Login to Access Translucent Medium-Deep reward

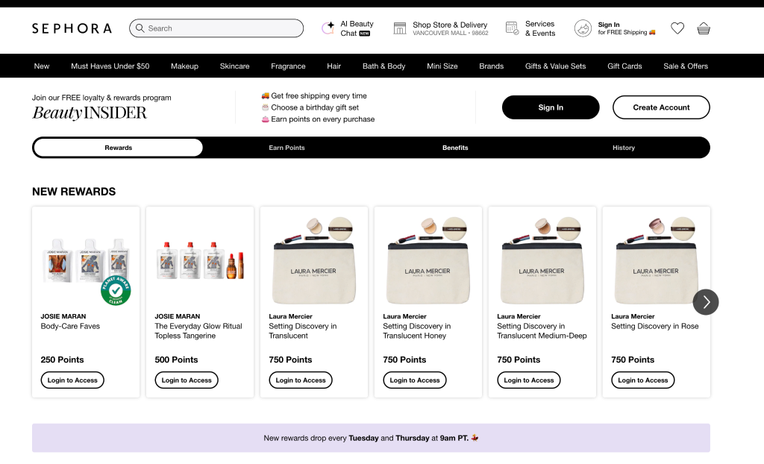coord(529,380)
